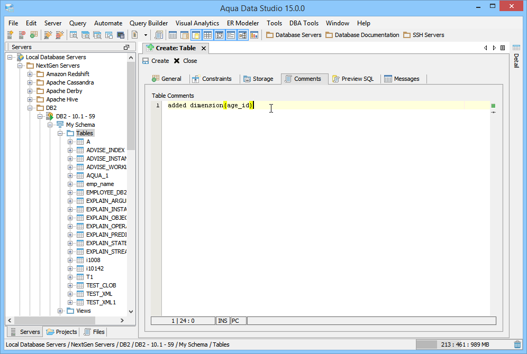Click the table grid icon with green circle
Screen dimensions: 527x354
34,35
